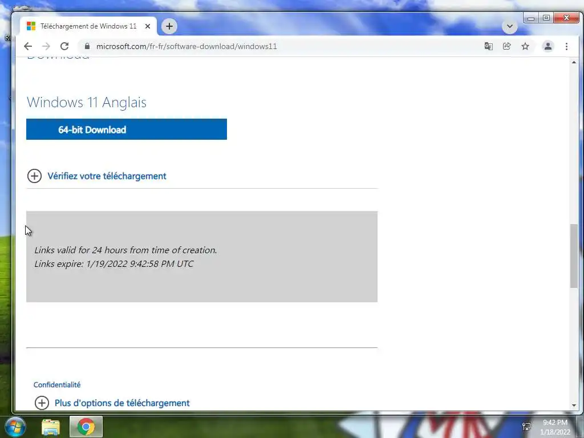Close the Téléchargement de Windows 11 tab
This screenshot has height=438, width=584.
tap(148, 26)
